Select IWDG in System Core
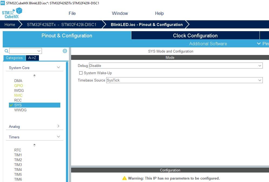Viewport: 269px width, 182px height. [19, 90]
